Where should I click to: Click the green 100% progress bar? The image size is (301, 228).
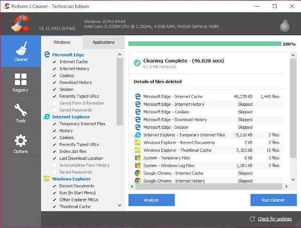click(205, 44)
